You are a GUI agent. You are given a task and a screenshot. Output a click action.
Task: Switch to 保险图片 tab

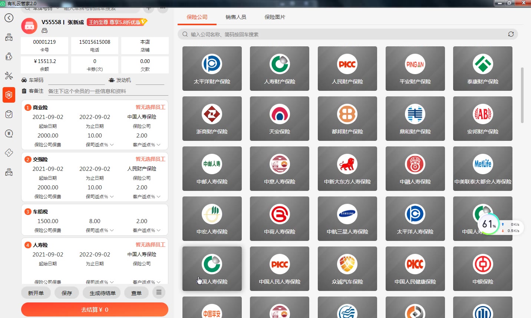point(275,17)
